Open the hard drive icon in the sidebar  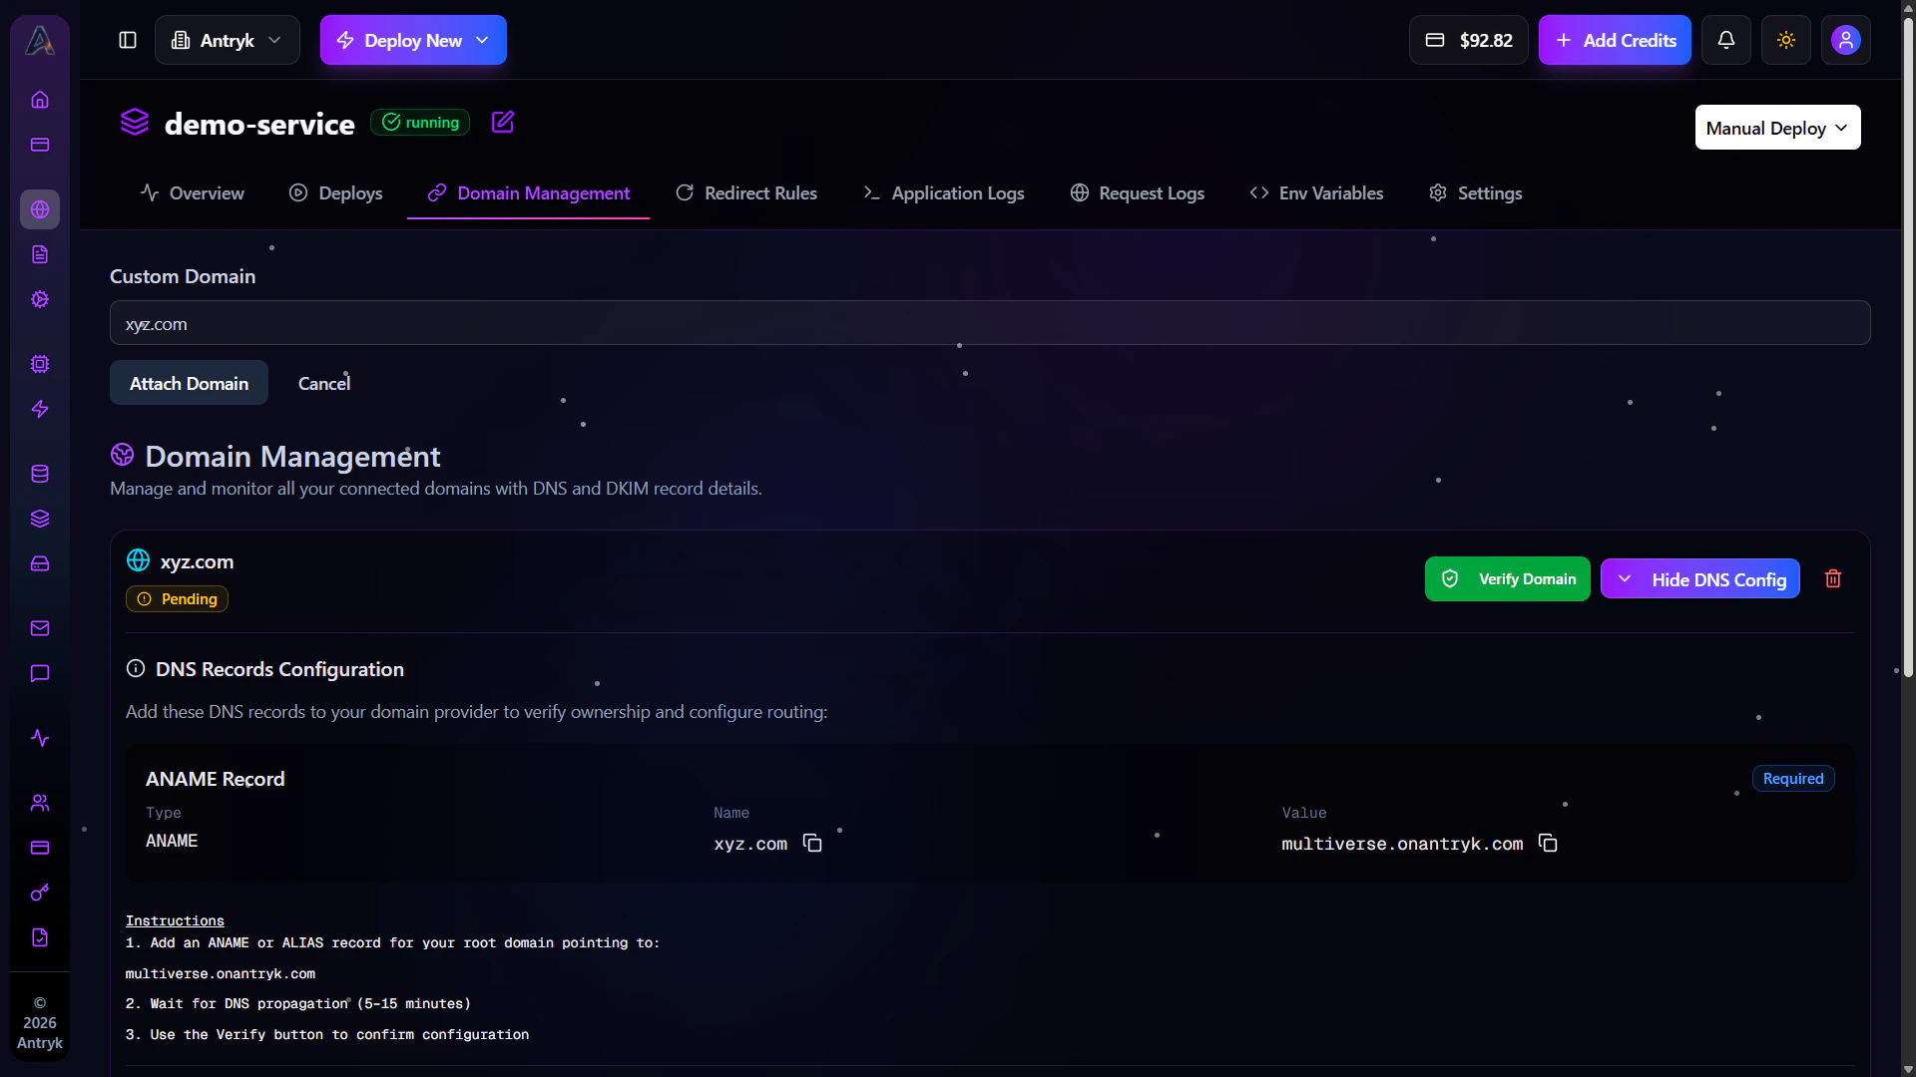[x=40, y=563]
